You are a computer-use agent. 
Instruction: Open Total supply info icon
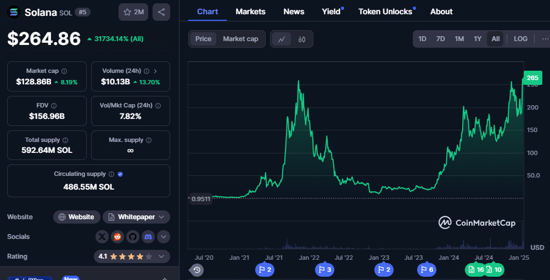pyautogui.click(x=65, y=140)
